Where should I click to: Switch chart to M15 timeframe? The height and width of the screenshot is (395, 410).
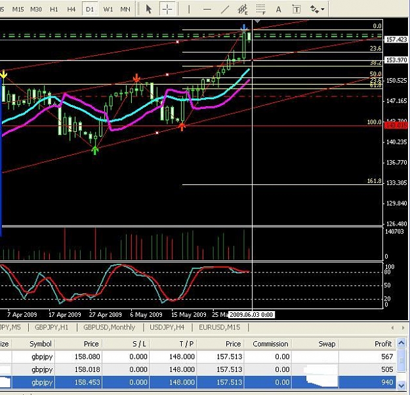(18, 9)
